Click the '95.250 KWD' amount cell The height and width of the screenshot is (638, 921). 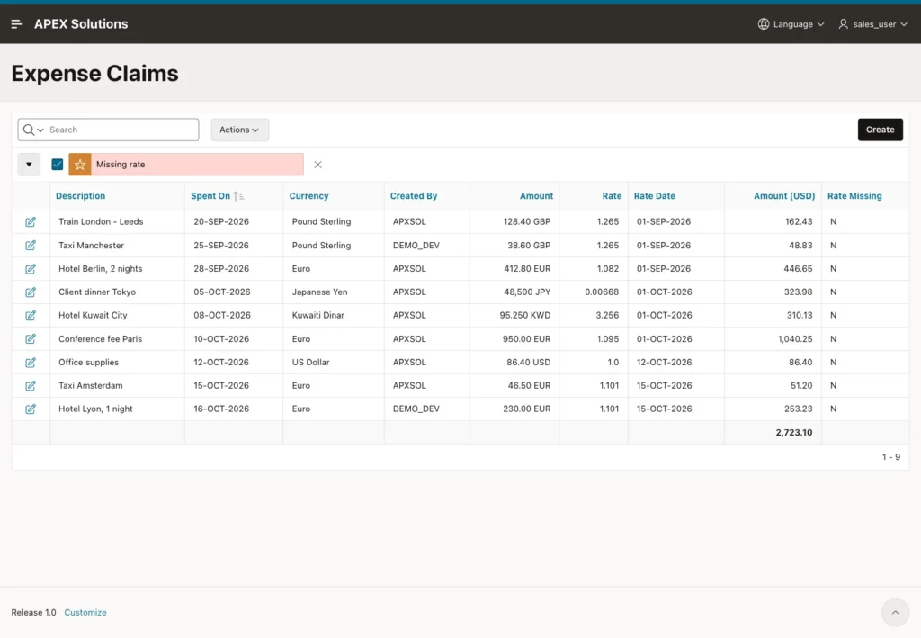(514, 316)
